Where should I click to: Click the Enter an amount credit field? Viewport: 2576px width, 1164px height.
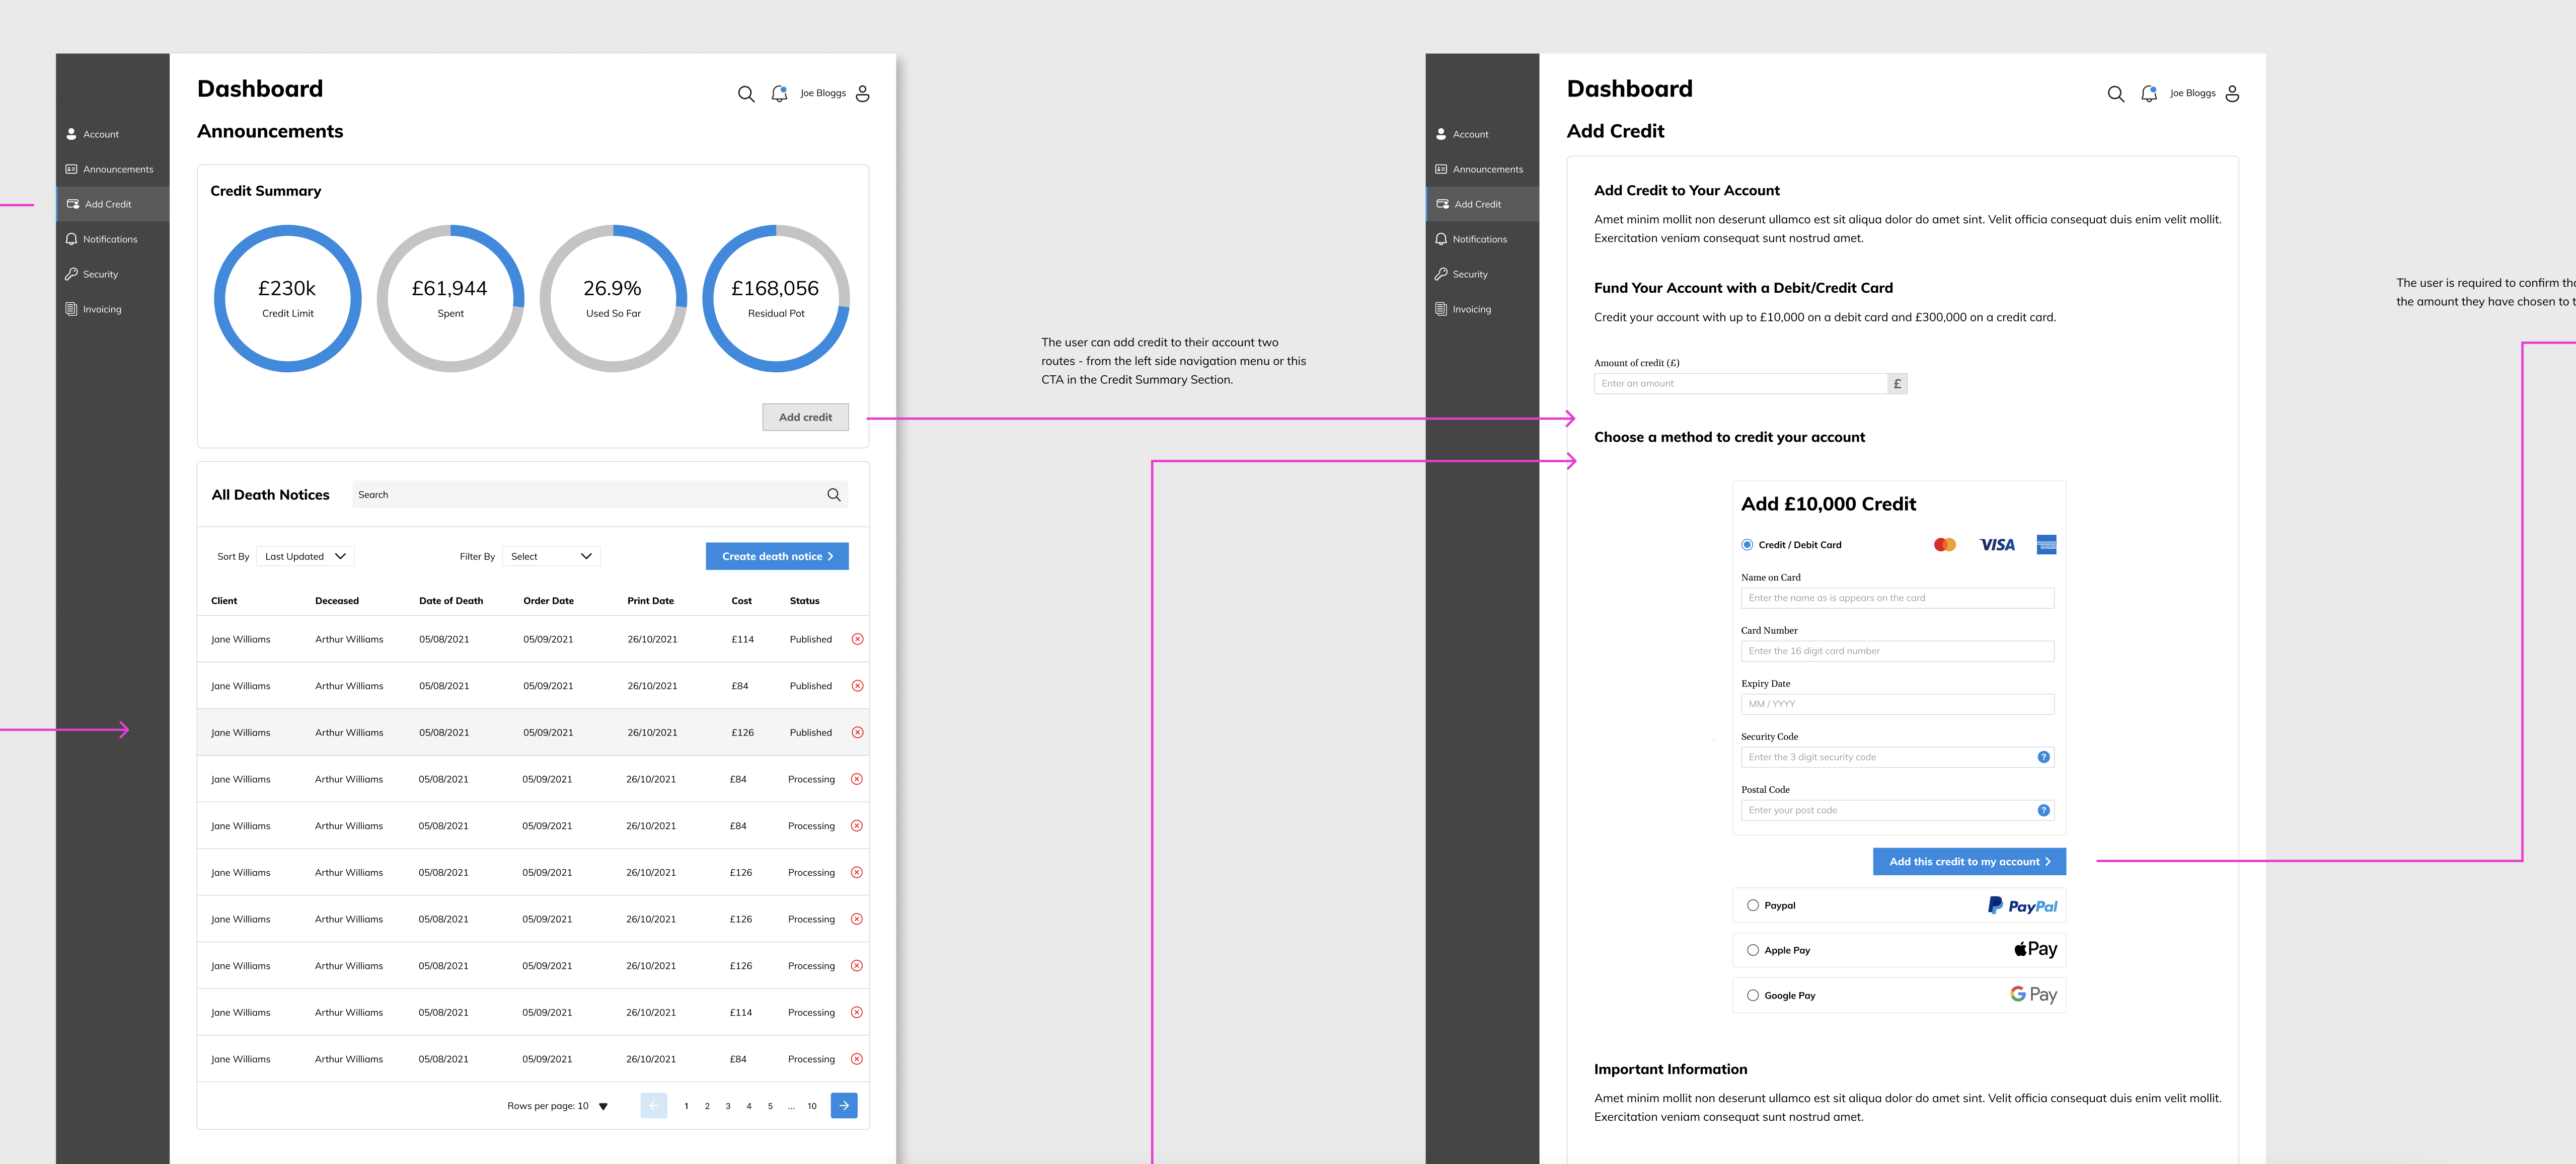[x=1740, y=384]
